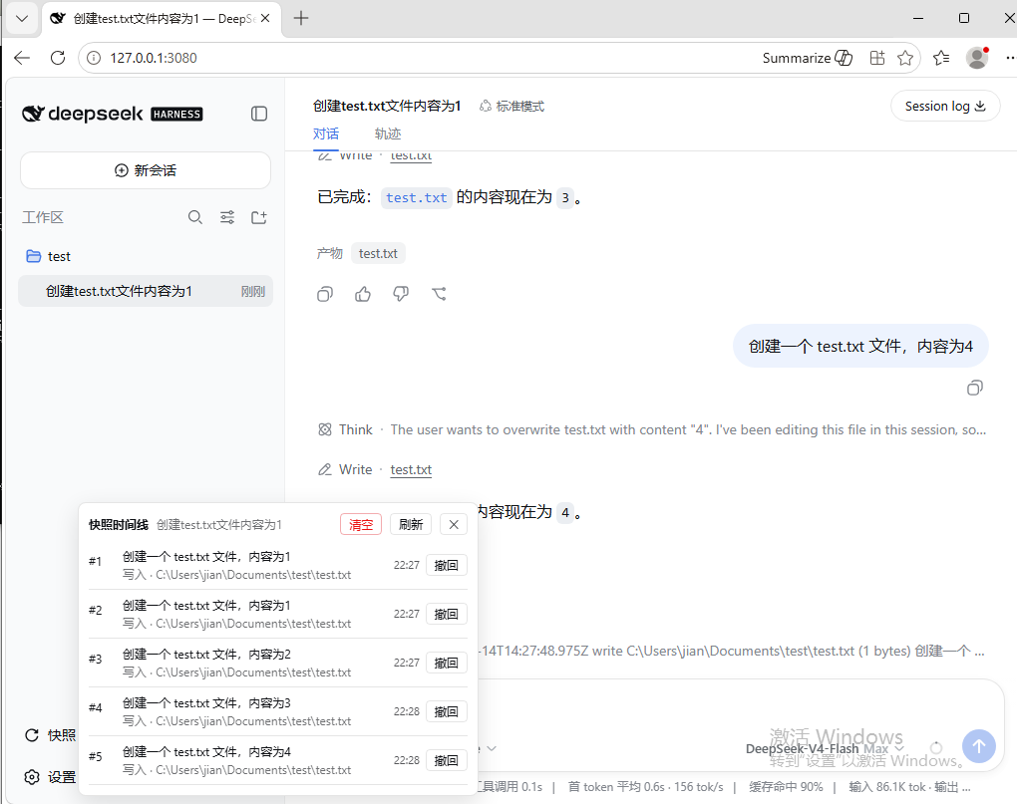Click 清空 to clear snapshots
The image size is (1017, 804).
[x=361, y=525]
